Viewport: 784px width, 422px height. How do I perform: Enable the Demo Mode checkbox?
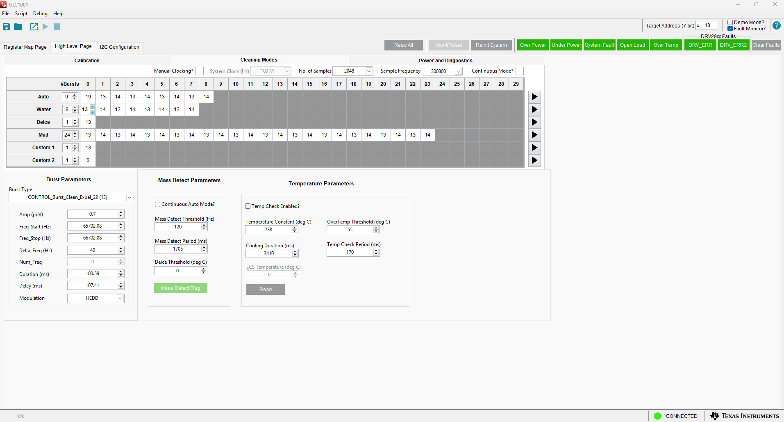[x=730, y=23]
